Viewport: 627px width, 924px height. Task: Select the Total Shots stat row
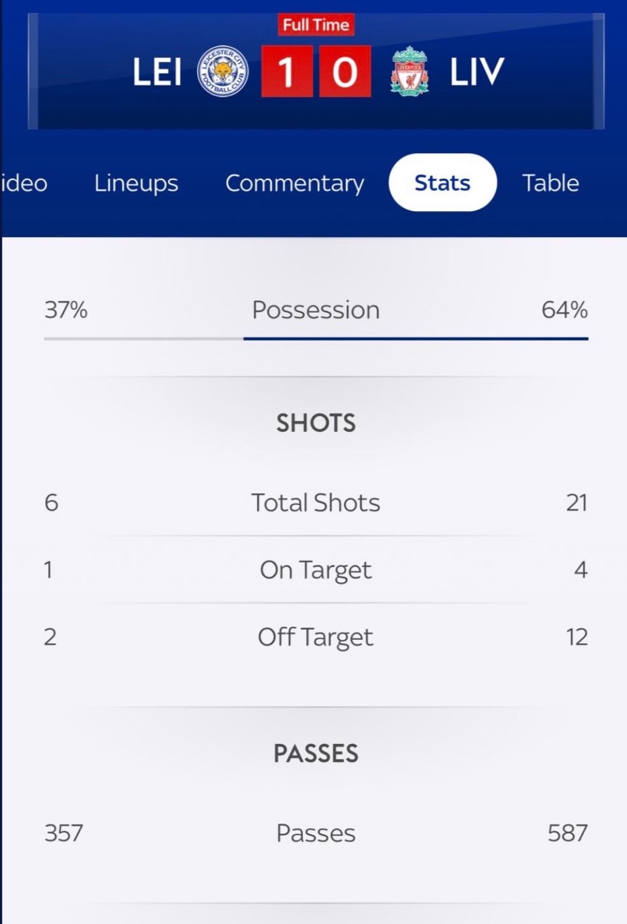[316, 502]
